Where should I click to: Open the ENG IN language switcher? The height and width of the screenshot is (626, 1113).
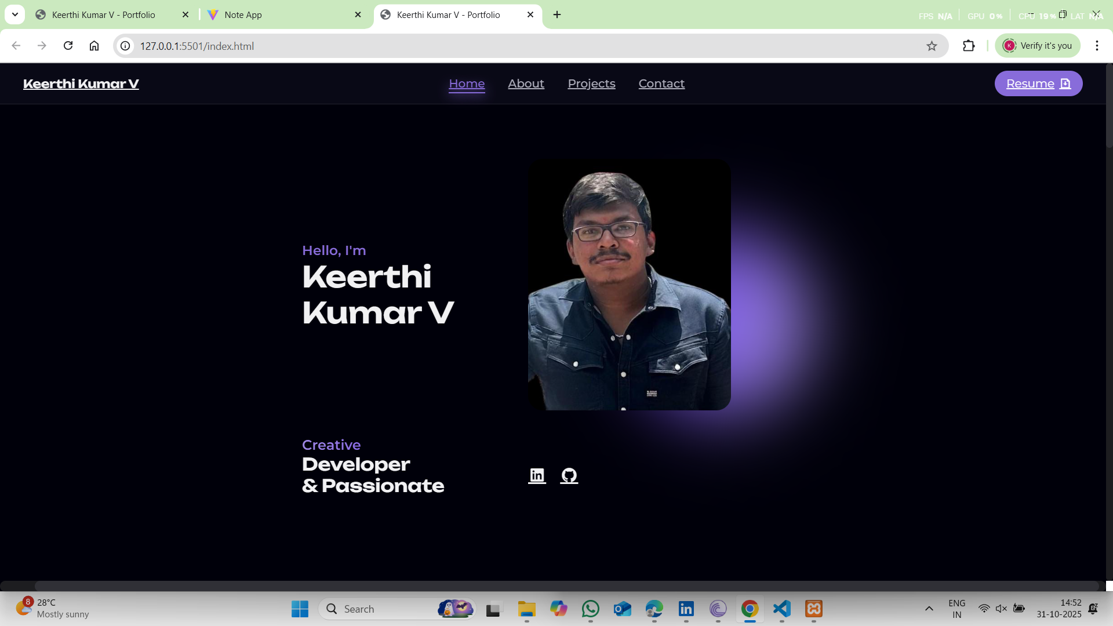coord(957,609)
